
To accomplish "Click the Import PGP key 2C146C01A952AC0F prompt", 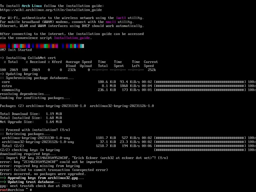I will [x=84, y=158].
